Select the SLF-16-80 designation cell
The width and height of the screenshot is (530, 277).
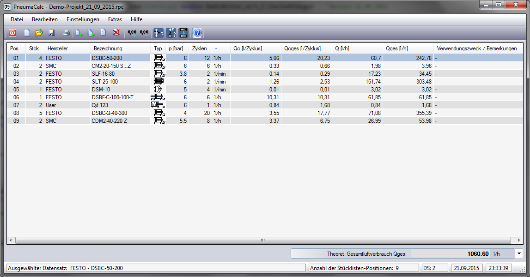[120, 74]
